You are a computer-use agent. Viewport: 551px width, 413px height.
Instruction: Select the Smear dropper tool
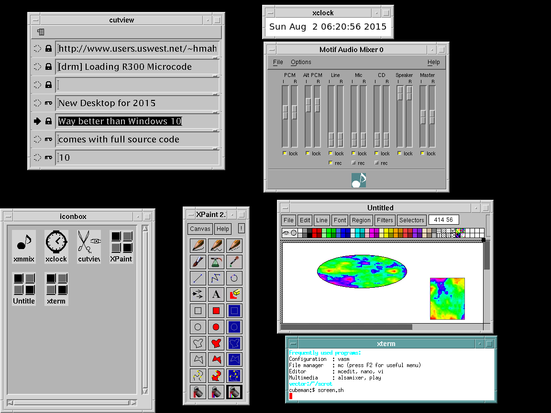tap(234, 262)
